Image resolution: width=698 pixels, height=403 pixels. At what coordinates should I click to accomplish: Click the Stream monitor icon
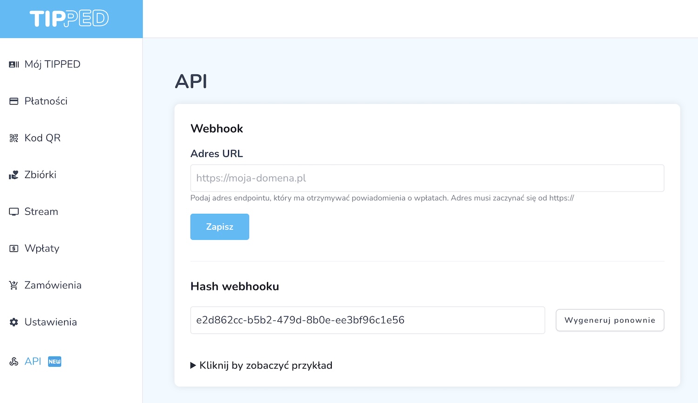(x=14, y=212)
